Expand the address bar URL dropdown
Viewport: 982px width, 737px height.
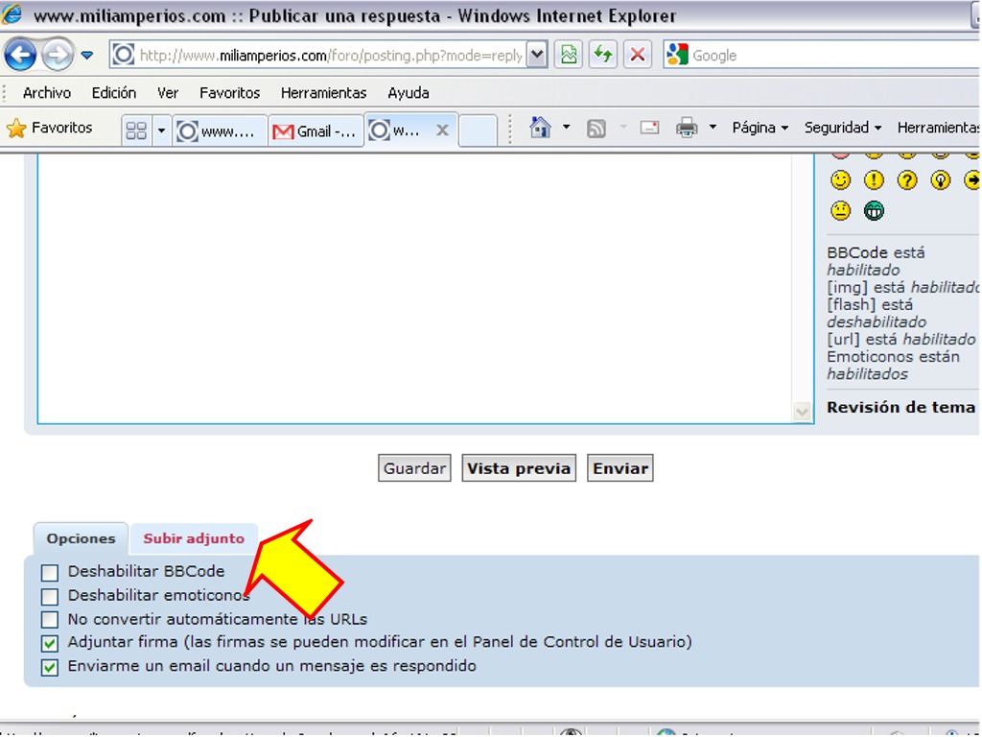[537, 55]
